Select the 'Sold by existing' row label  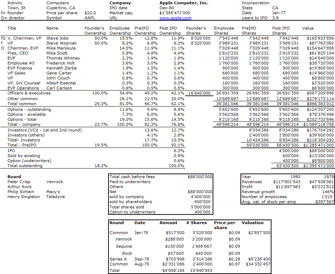point(24,156)
